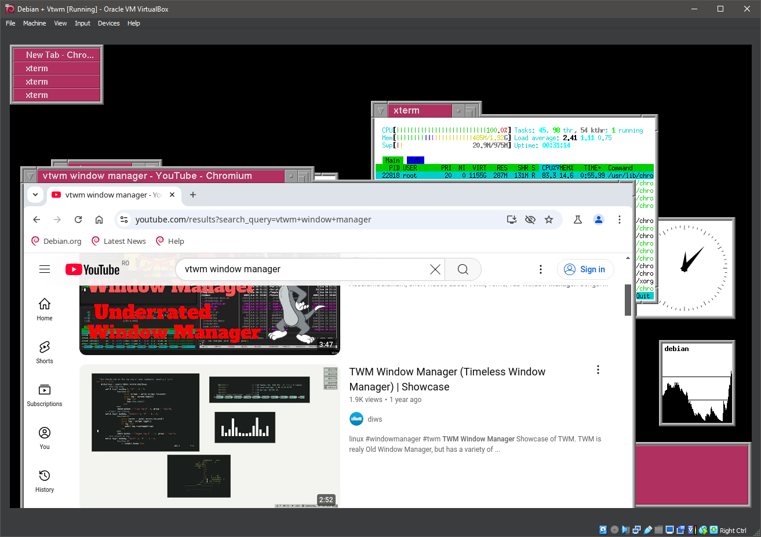This screenshot has height=537, width=761.
Task: Click the Chrome profile avatar
Action: coord(599,220)
